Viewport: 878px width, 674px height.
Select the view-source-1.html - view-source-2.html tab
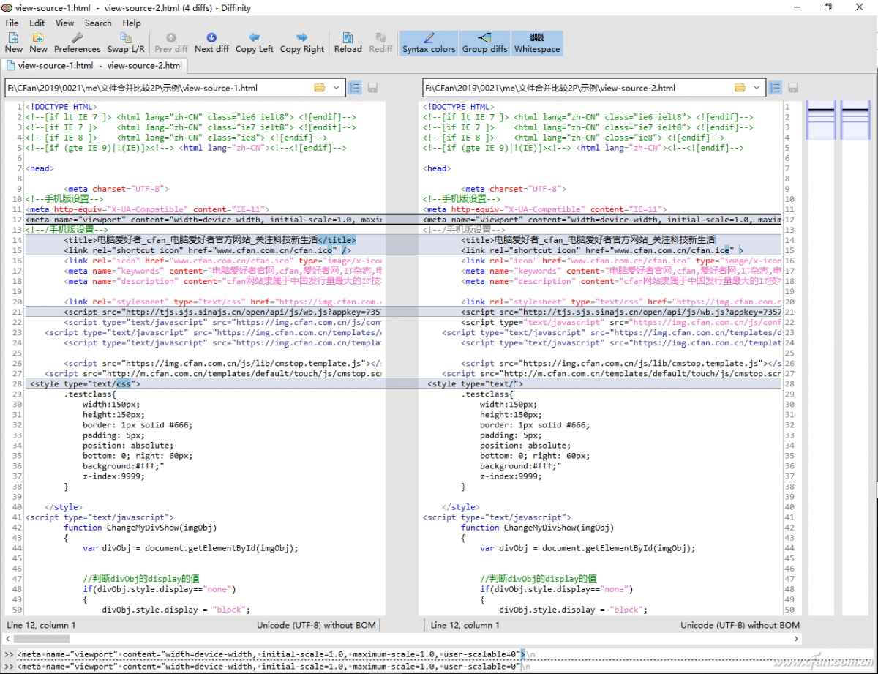coord(94,65)
